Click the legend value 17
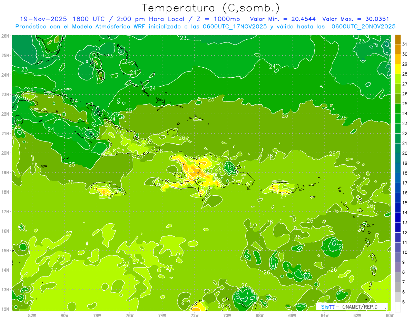The height and width of the screenshot is (320, 414). pyautogui.click(x=405, y=183)
